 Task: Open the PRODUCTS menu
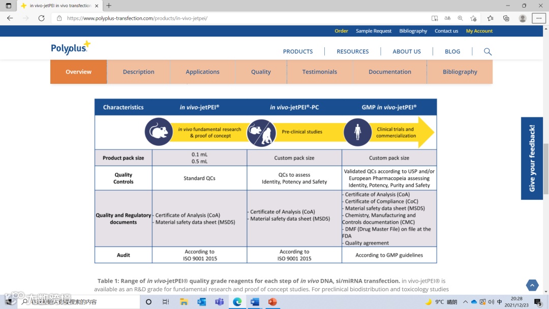click(298, 51)
